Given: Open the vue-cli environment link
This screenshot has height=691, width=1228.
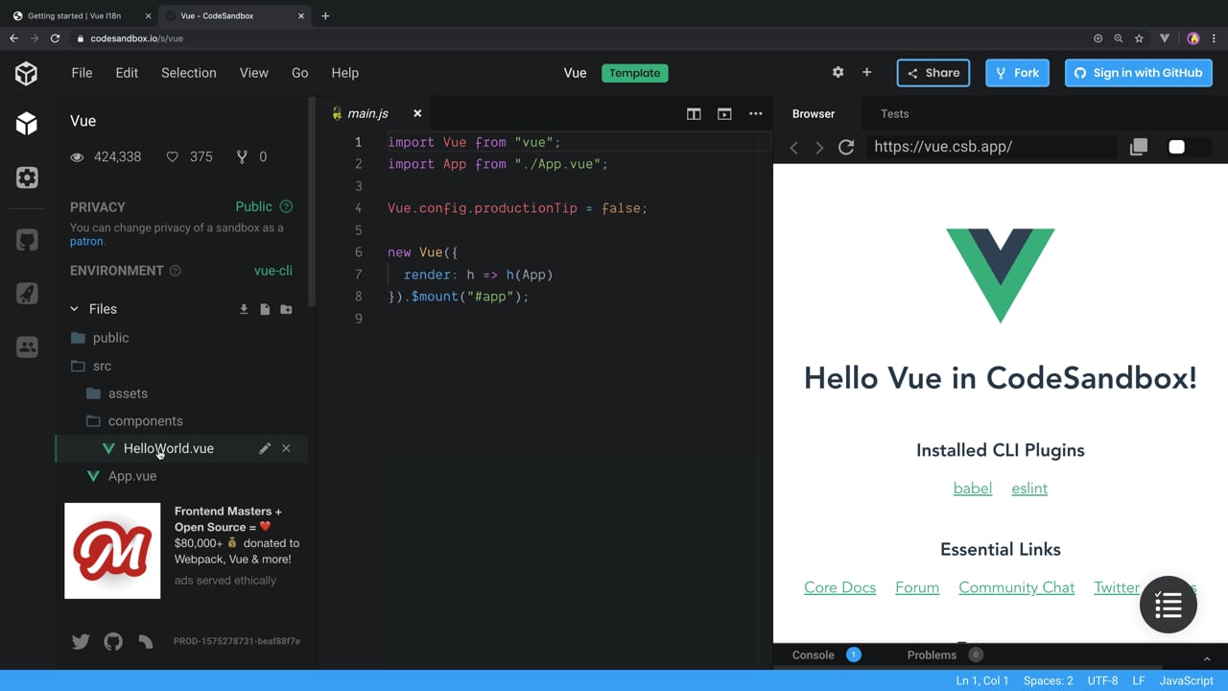Looking at the screenshot, I should 273,271.
